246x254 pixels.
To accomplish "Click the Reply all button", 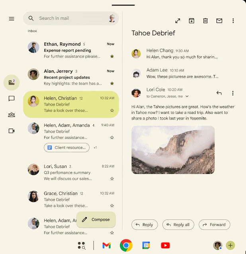I will [x=178, y=225].
